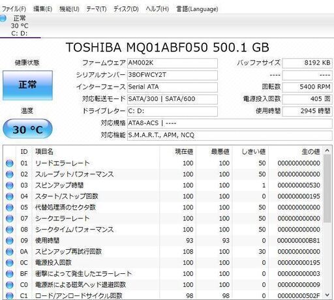Image resolution: width=334 pixels, height=300 pixels.
Task: Select the シークエラーレート attribute name
Action: pyautogui.click(x=62, y=218)
